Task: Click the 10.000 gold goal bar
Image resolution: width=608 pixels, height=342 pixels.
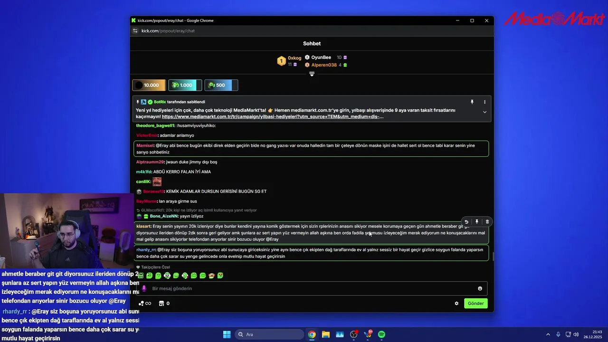Action: coord(149,85)
